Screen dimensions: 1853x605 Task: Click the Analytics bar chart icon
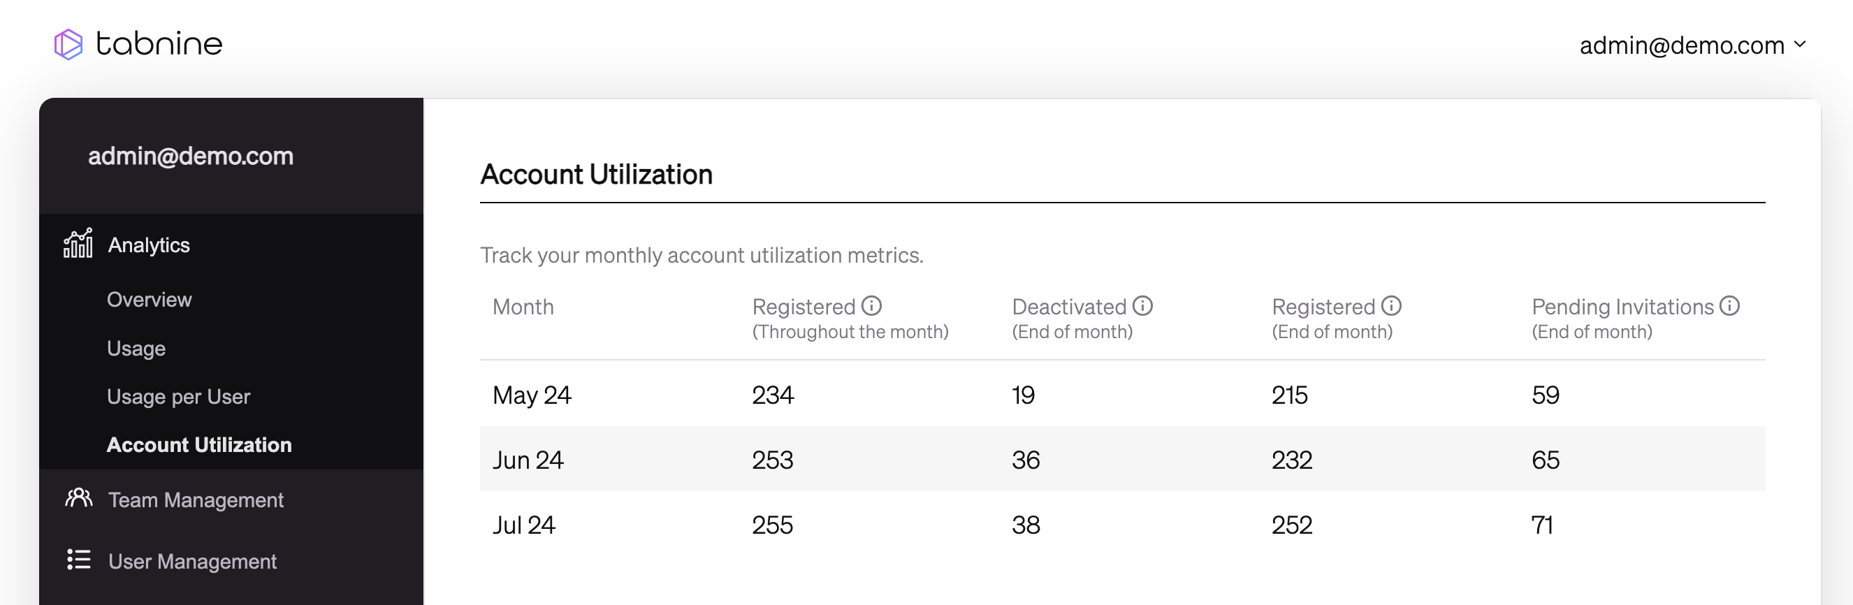click(x=78, y=244)
